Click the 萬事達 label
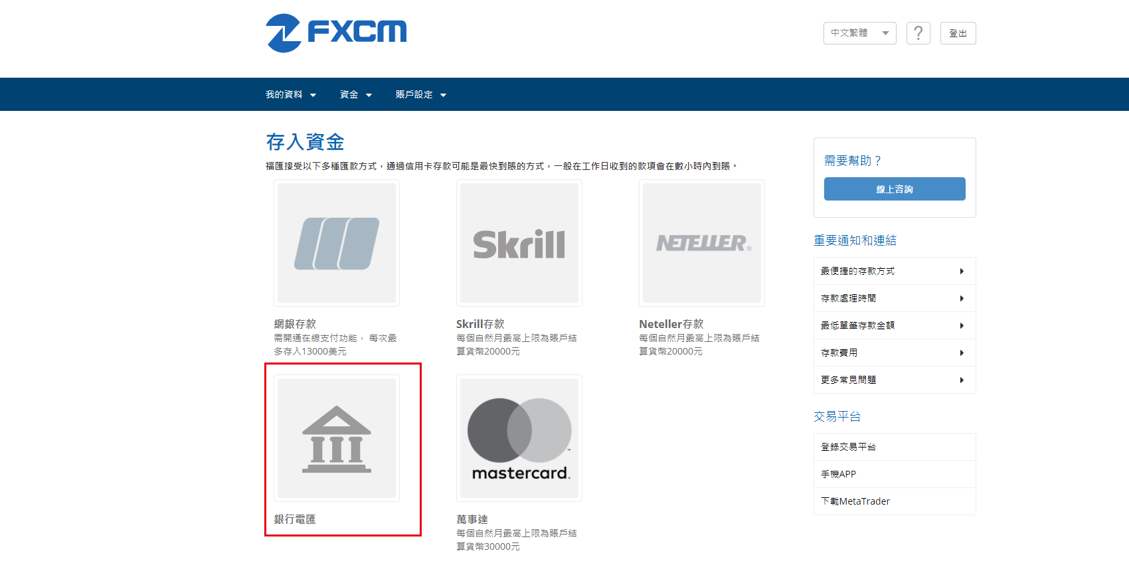This screenshot has height=575, width=1129. coord(472,519)
